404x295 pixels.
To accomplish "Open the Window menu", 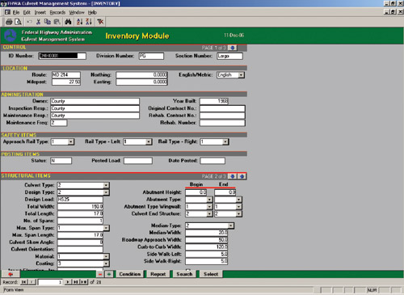I will [77, 12].
